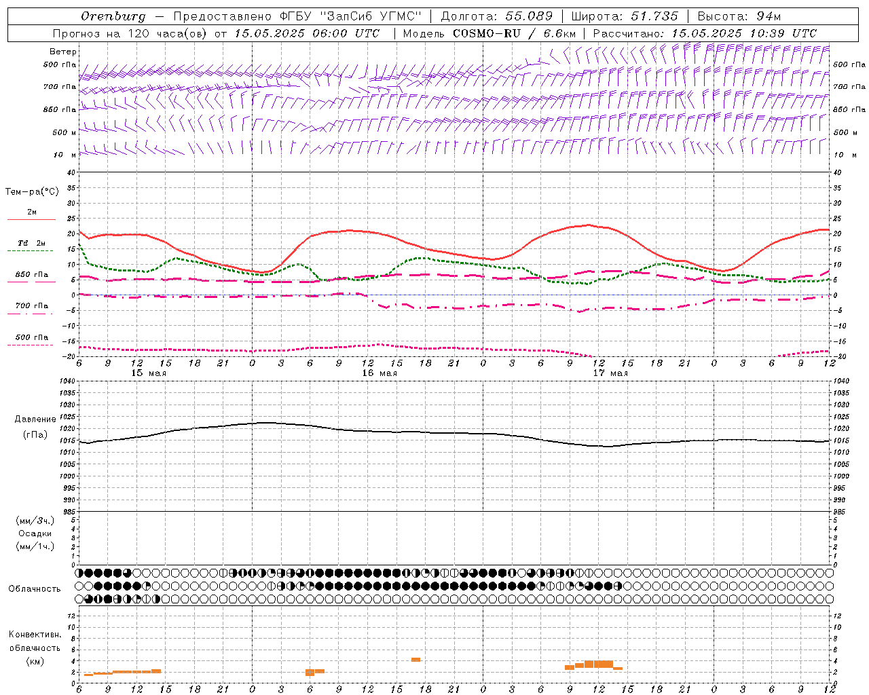This screenshot has height=695, width=869.
Task: Click the 'Рассчитано: 15.05.2025 10:39 UTC' timestamp
Action: [705, 33]
